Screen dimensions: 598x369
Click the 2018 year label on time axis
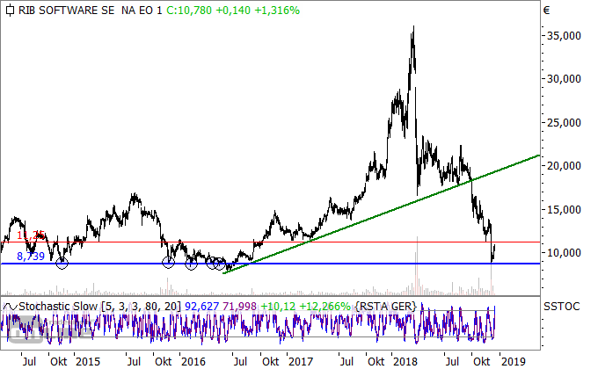click(405, 361)
